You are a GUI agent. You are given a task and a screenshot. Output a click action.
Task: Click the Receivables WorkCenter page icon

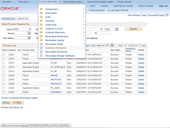click(x=41, y=52)
